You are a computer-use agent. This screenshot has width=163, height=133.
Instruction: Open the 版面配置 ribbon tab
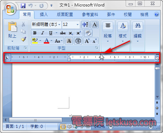coord(65,15)
